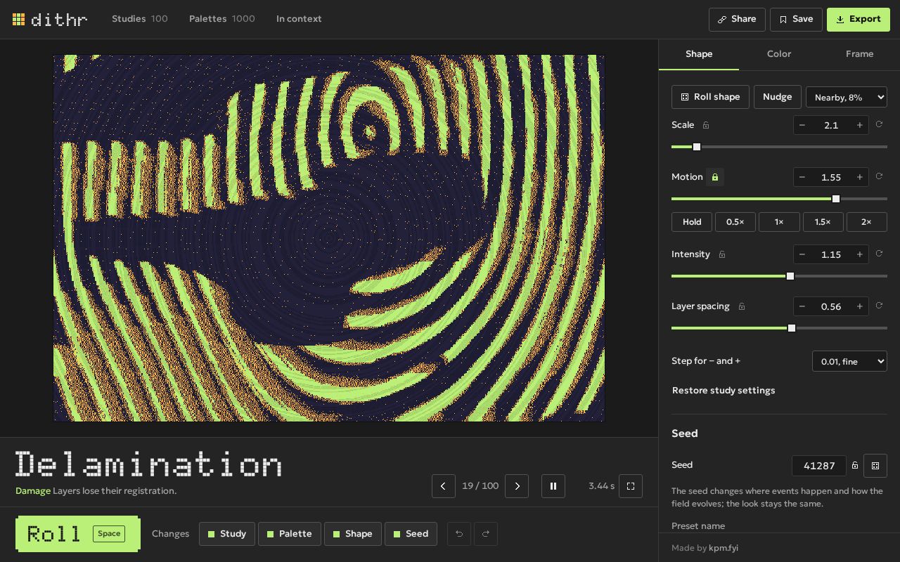The height and width of the screenshot is (562, 900).
Task: Randomize the seed with the dice icon
Action: [875, 466]
